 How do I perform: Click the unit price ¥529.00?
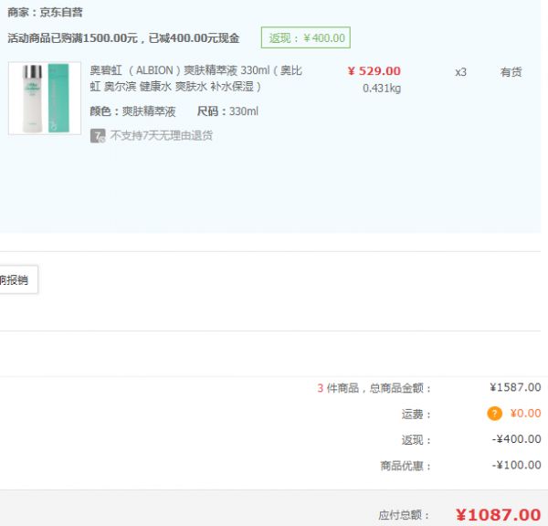pyautogui.click(x=374, y=71)
